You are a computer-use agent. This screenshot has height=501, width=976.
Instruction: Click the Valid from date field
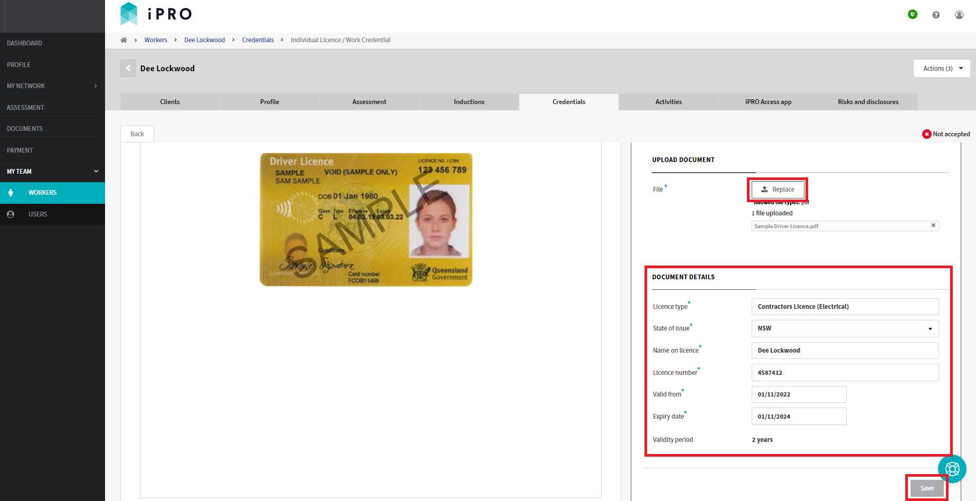(799, 394)
